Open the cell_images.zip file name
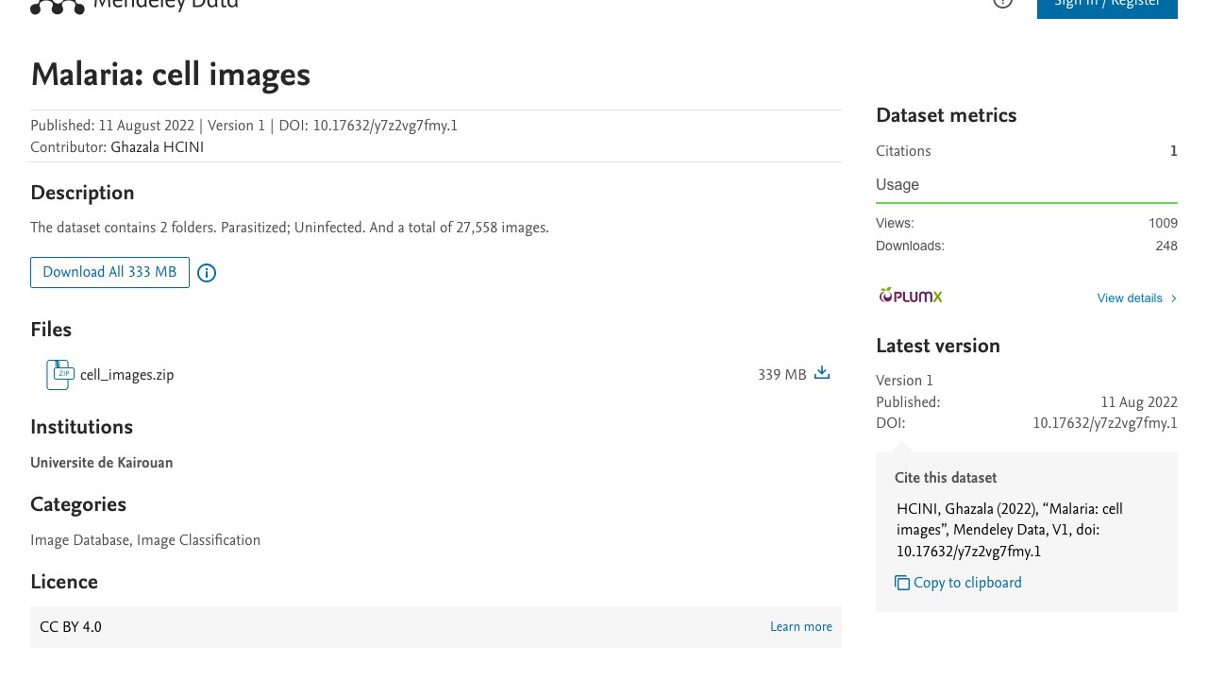The width and height of the screenshot is (1208, 680). (126, 375)
